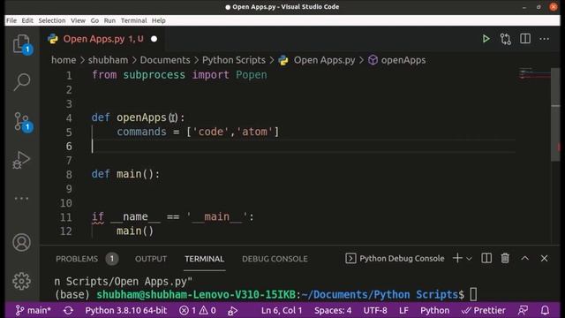Open the Help menu

click(x=159, y=20)
